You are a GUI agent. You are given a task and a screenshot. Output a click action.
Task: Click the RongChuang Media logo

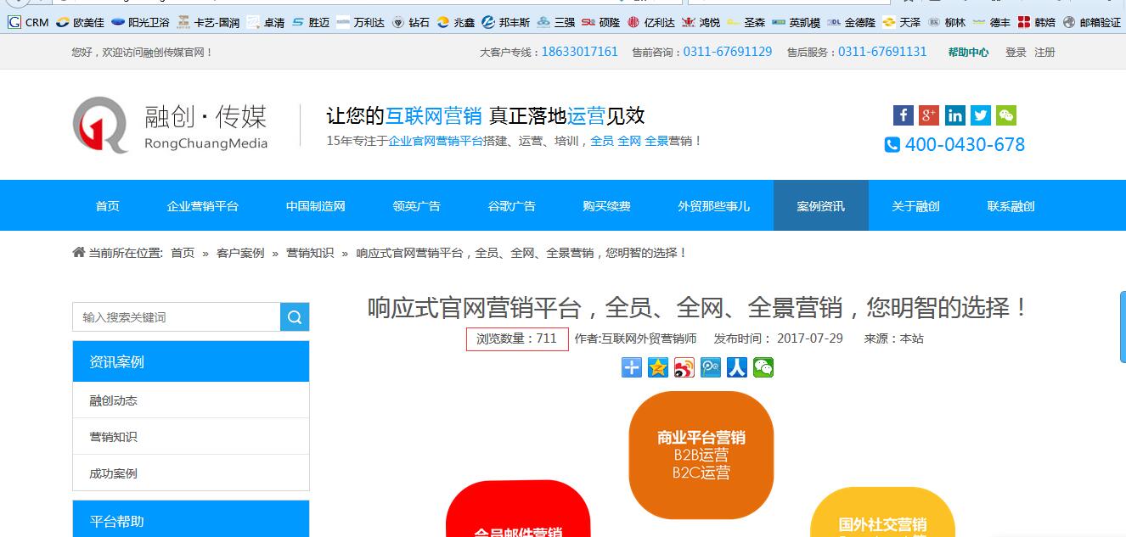coord(170,125)
